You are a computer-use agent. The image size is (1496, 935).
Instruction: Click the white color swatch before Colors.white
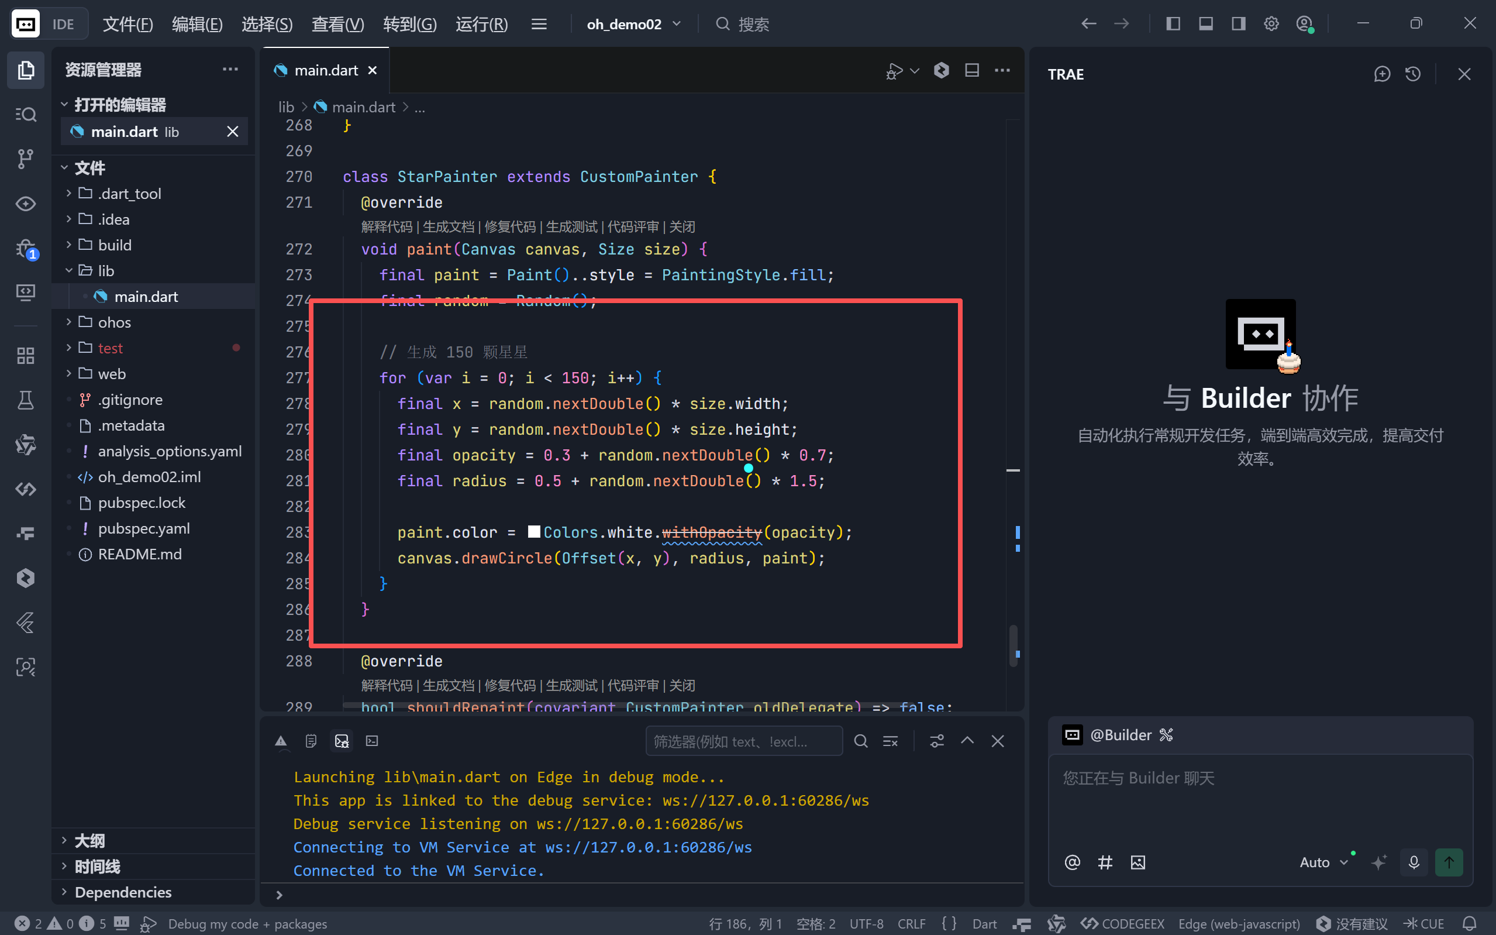coord(534,532)
